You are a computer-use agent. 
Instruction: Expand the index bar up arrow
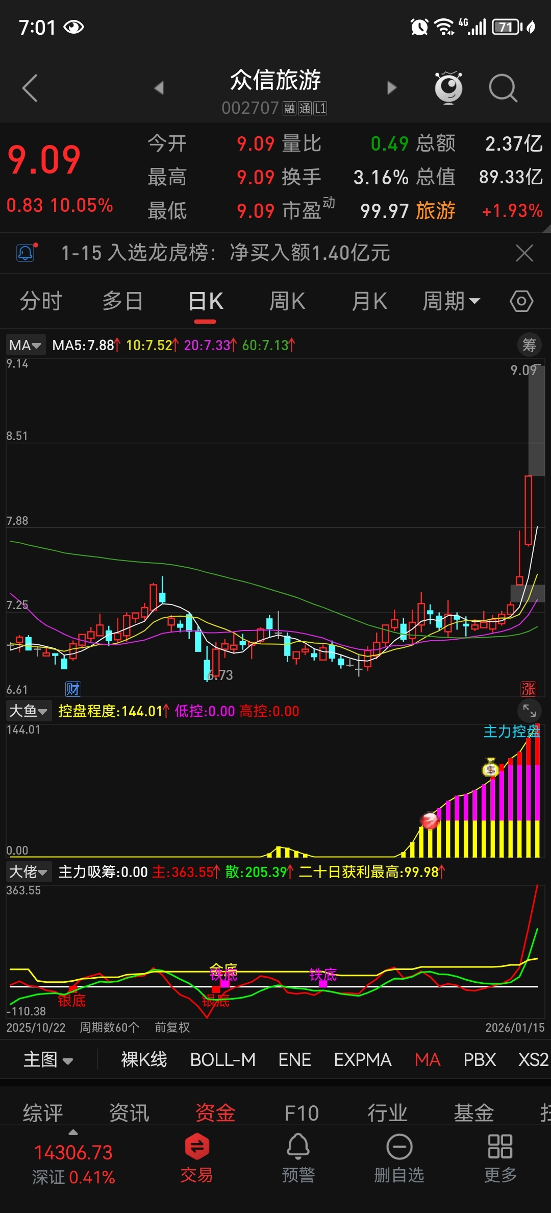click(73, 1132)
